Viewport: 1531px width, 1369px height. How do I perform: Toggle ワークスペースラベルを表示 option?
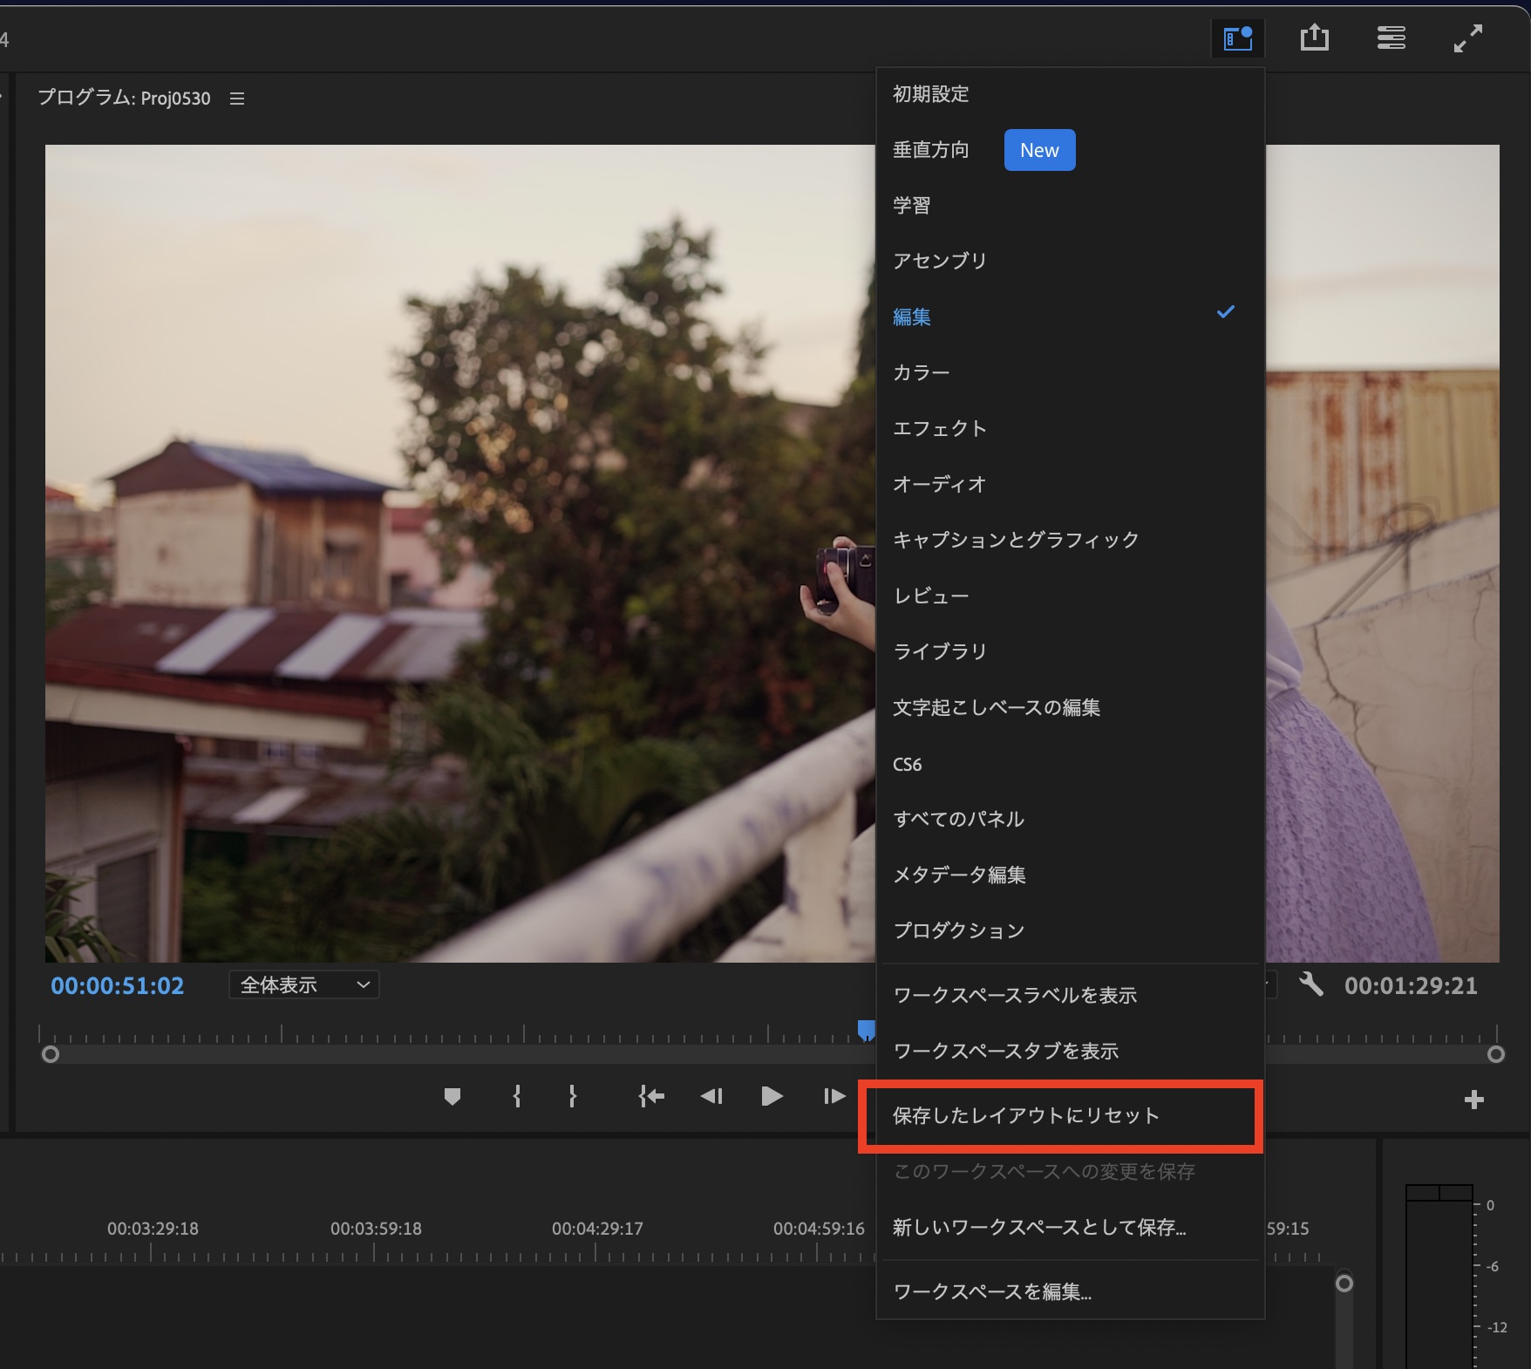pyautogui.click(x=1015, y=995)
